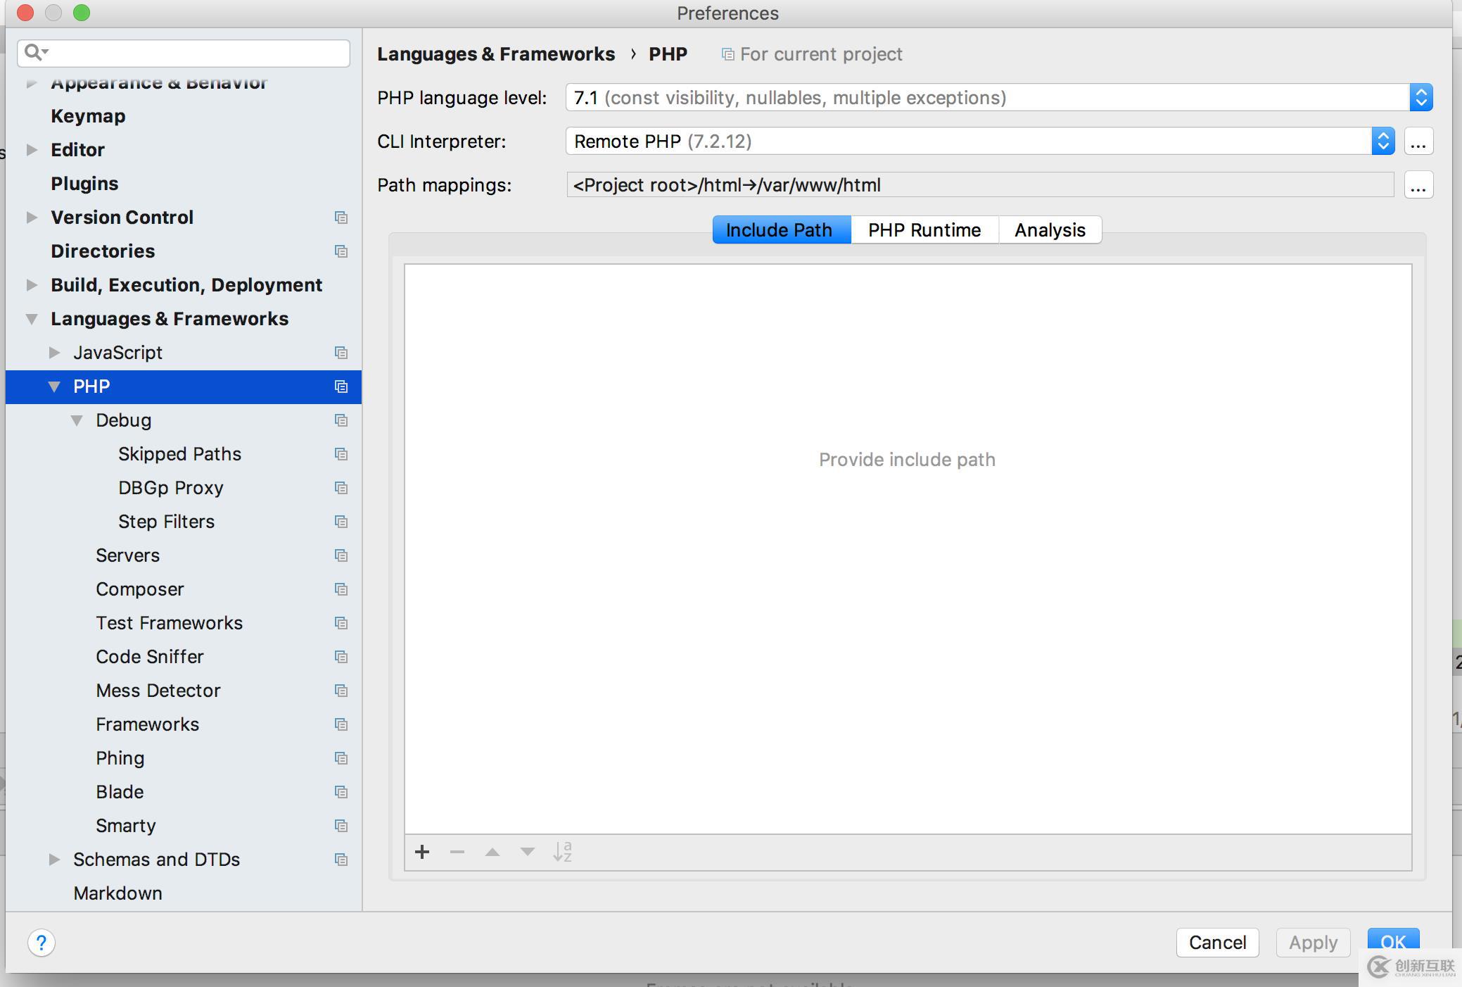Click project-level icon beside Blade
Viewport: 1462px width, 987px height.
click(x=341, y=792)
